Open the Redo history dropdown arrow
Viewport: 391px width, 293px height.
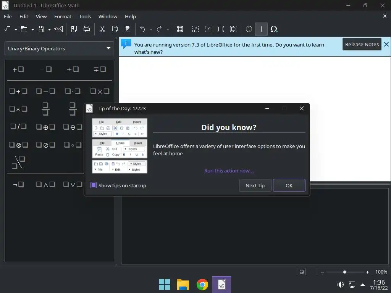(168, 29)
